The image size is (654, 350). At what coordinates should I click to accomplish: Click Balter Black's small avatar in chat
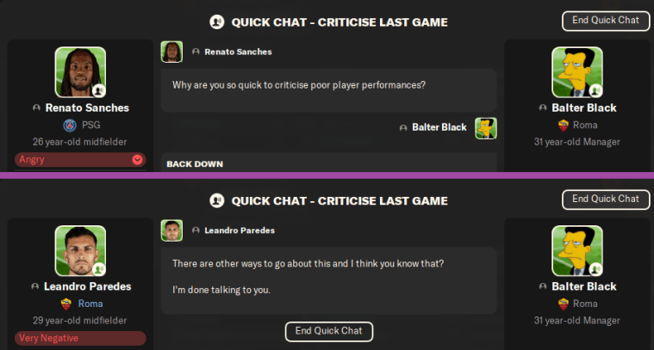486,127
